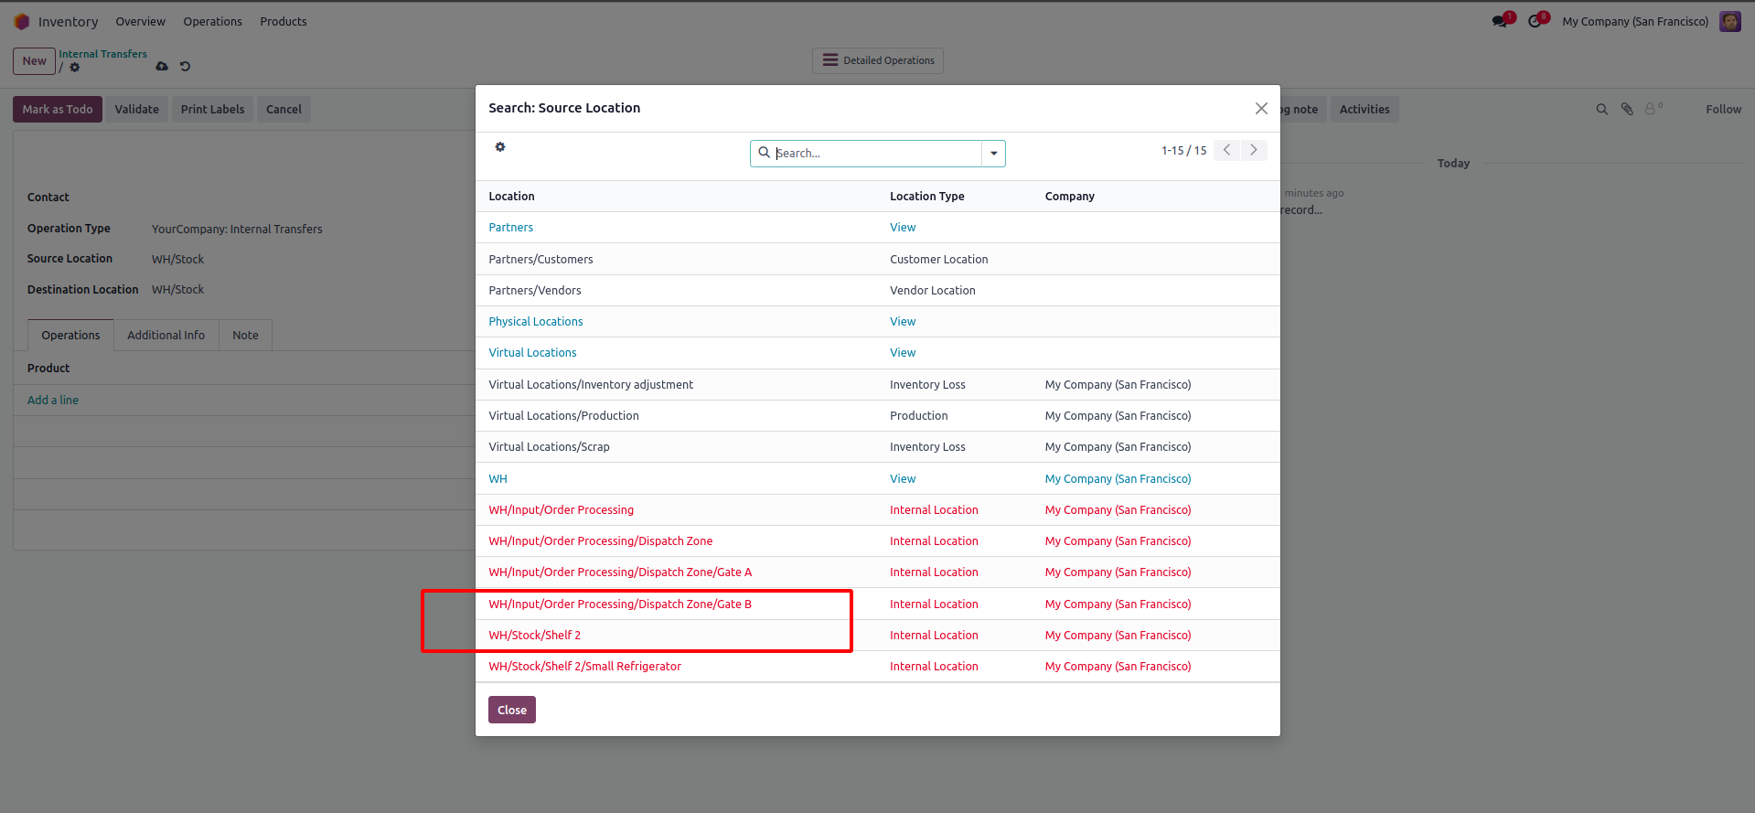Toggle the search options dropdown arrow
This screenshot has height=813, width=1755.
click(x=993, y=154)
